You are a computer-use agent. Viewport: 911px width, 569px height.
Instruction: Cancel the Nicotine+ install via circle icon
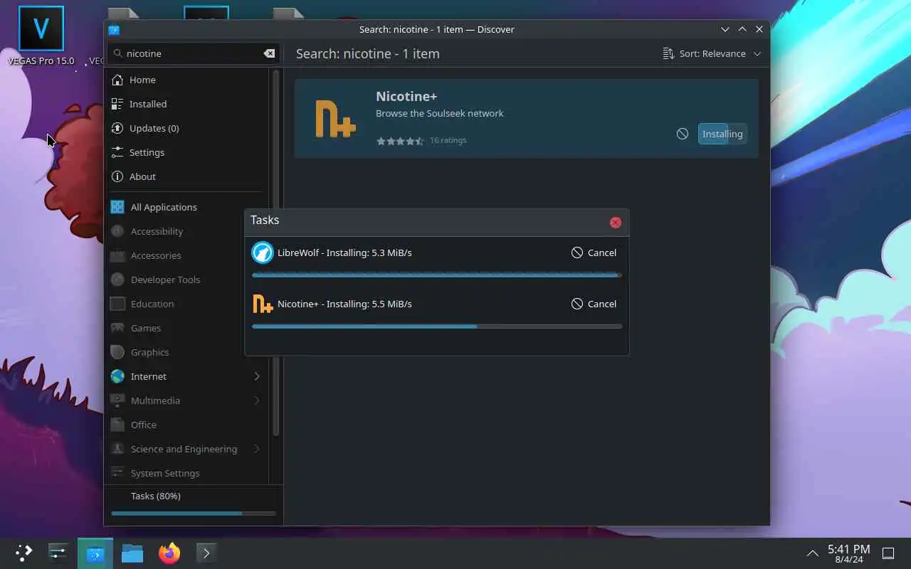683,134
